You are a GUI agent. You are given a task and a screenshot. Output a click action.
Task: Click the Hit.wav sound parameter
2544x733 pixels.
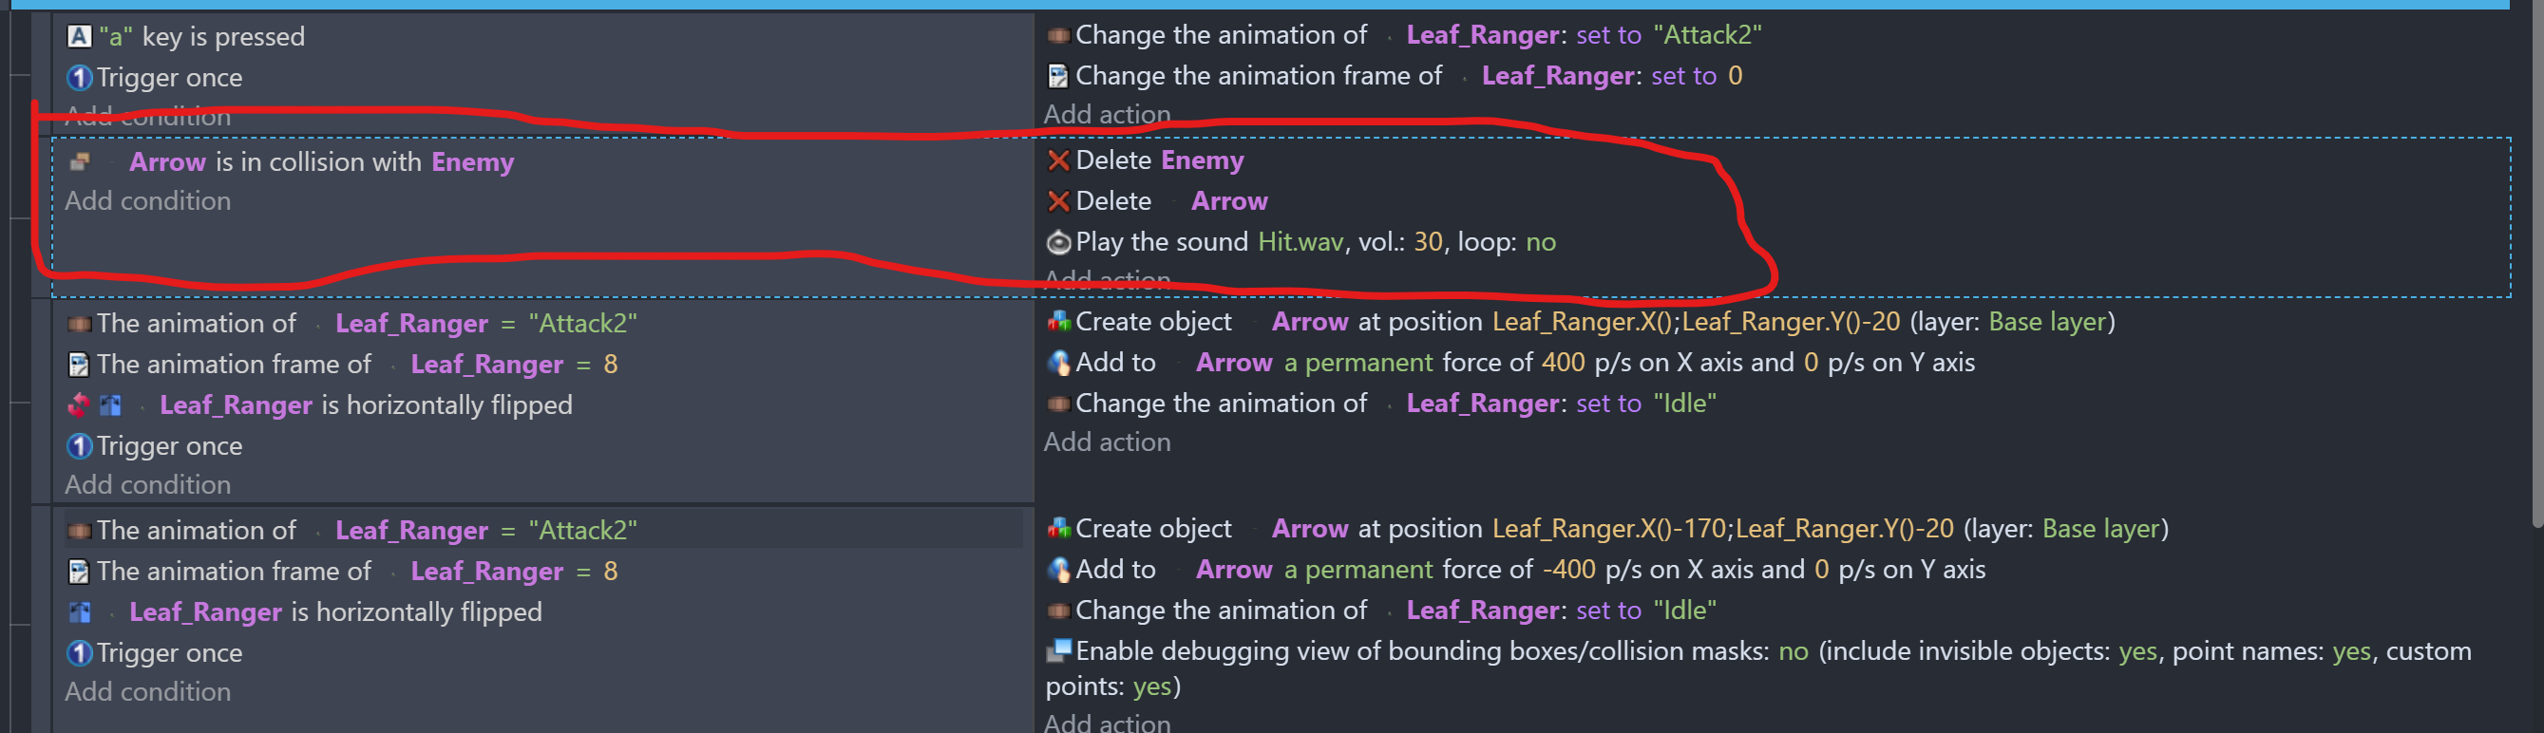pos(1300,242)
